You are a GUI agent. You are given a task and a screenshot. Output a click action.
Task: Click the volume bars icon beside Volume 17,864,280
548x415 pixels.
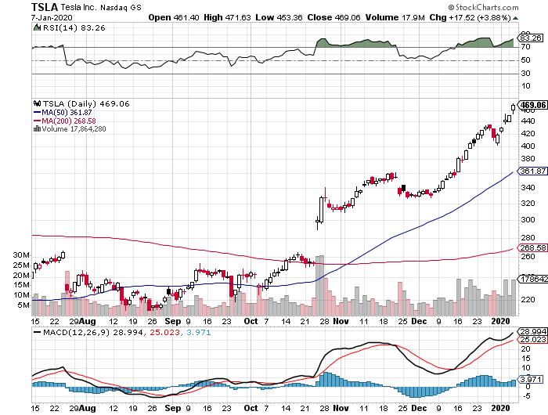[x=37, y=129]
